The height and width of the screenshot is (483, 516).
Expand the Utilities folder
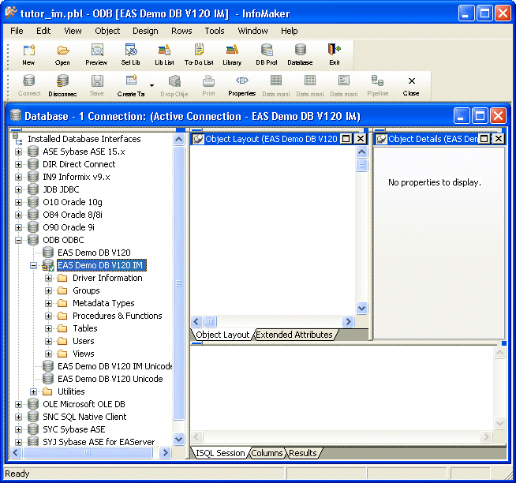(x=34, y=391)
